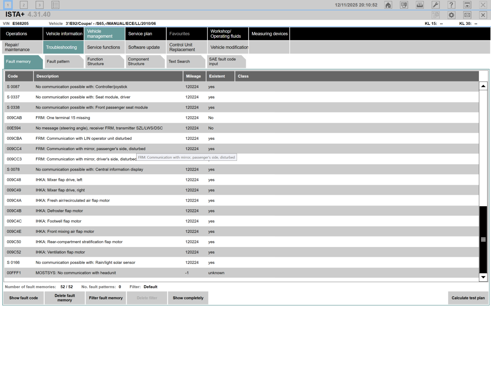The image size is (491, 386).
Task: Click the screen transfer icon beside home
Action: click(x=404, y=5)
